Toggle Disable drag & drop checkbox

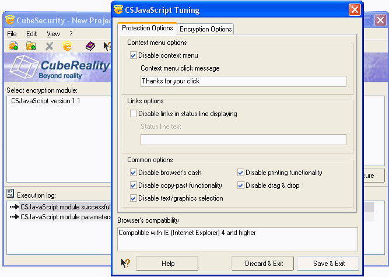tap(241, 185)
